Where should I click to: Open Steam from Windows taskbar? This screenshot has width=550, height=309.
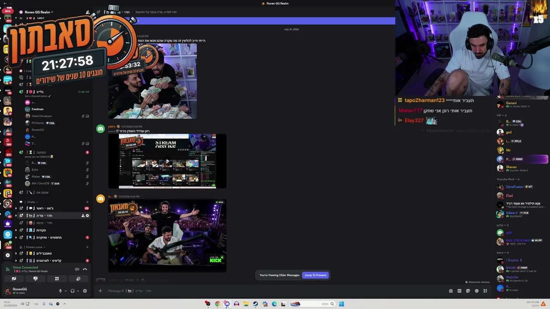point(255,304)
